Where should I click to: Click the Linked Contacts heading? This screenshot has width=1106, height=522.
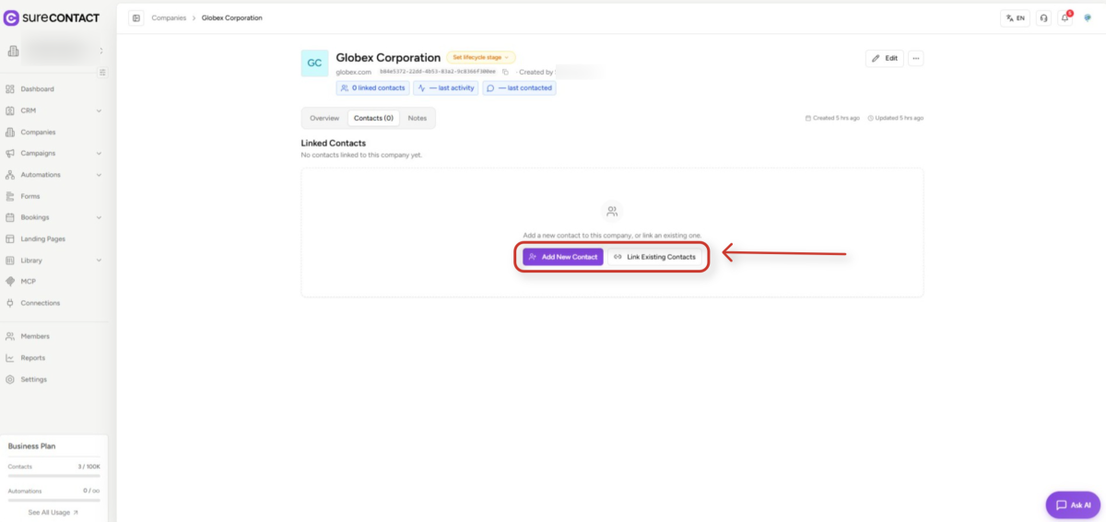point(334,144)
